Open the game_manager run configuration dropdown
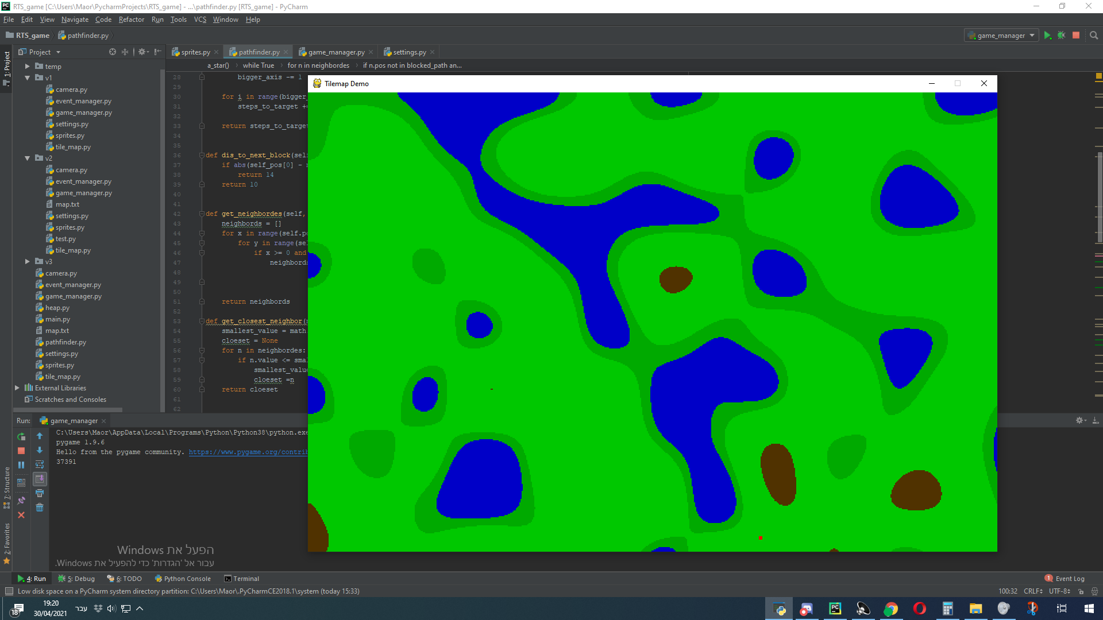The height and width of the screenshot is (620, 1103). click(x=1001, y=36)
